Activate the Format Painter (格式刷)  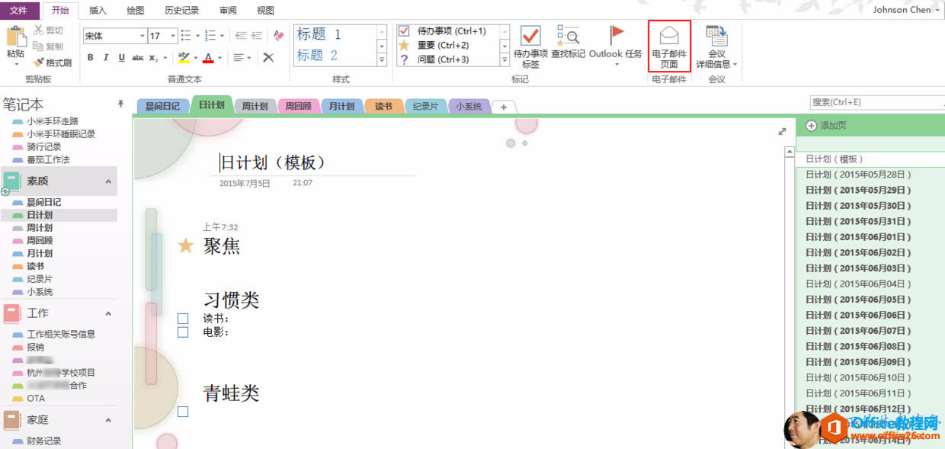tap(53, 63)
